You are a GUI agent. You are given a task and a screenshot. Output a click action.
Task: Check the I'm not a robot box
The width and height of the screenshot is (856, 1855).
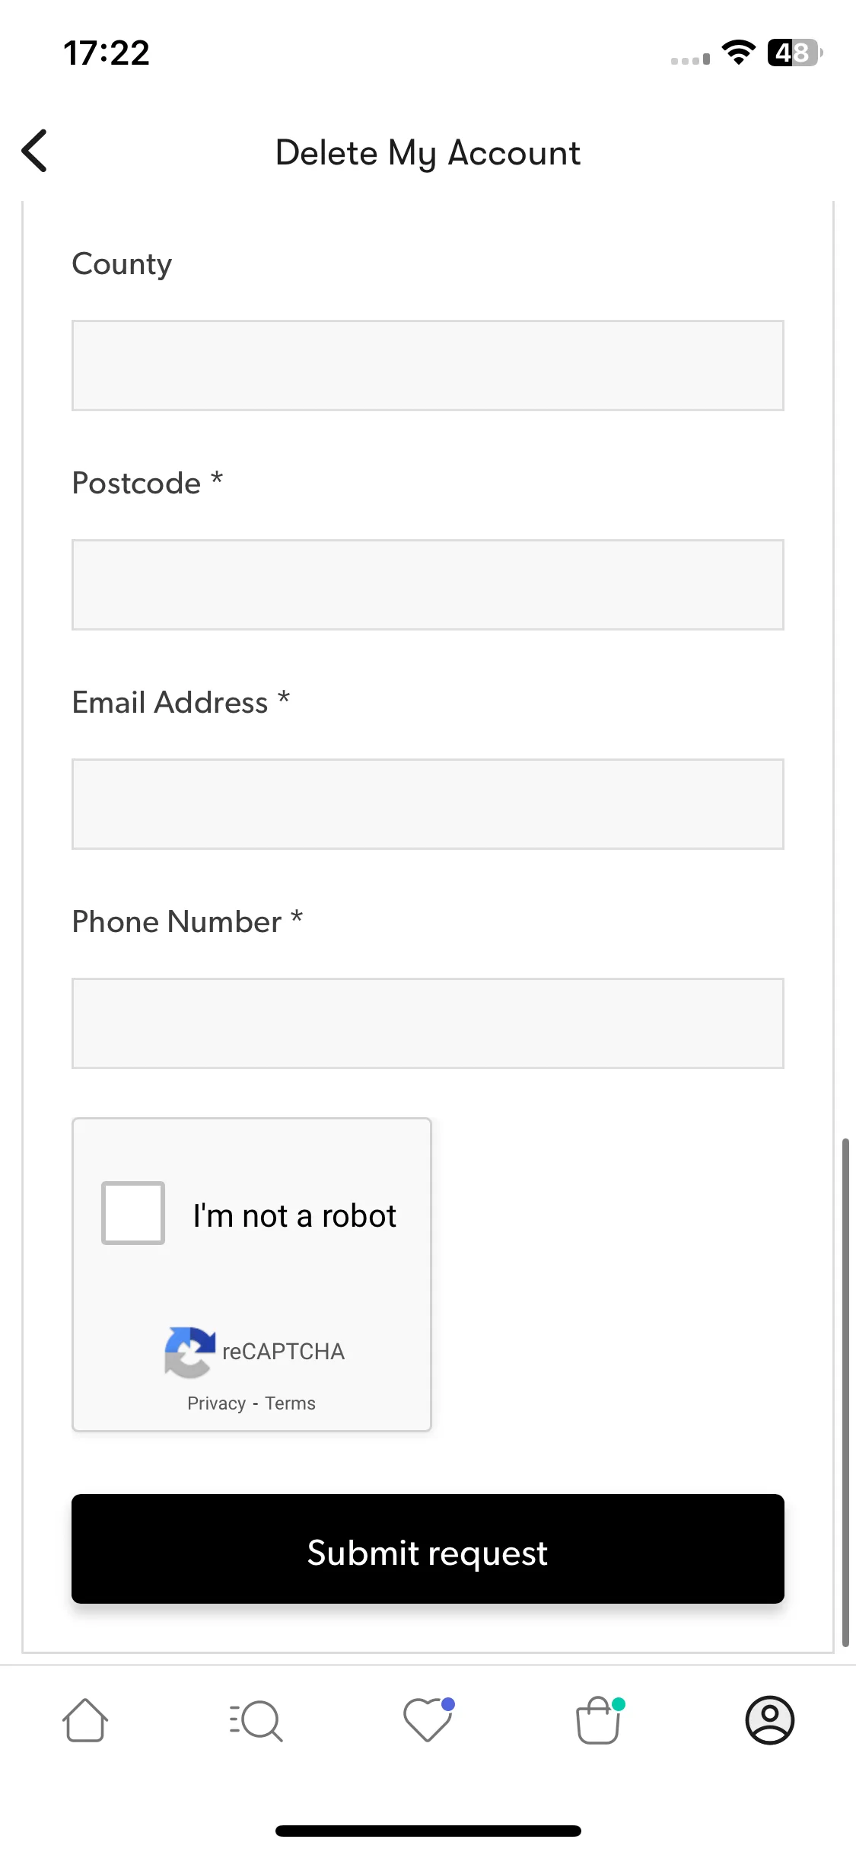(x=133, y=1213)
